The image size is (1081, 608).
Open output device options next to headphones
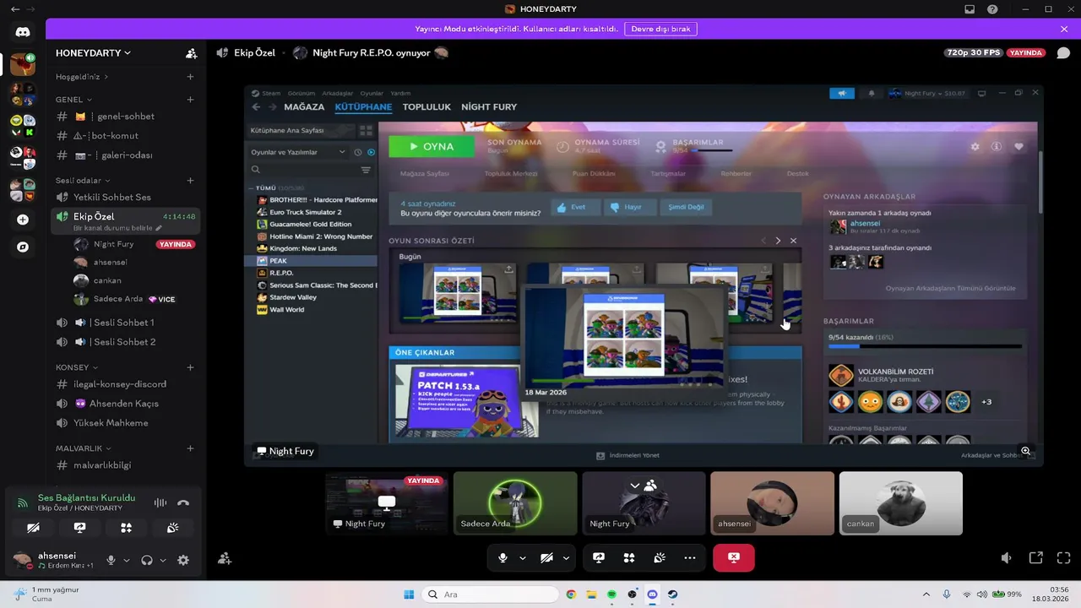163,560
